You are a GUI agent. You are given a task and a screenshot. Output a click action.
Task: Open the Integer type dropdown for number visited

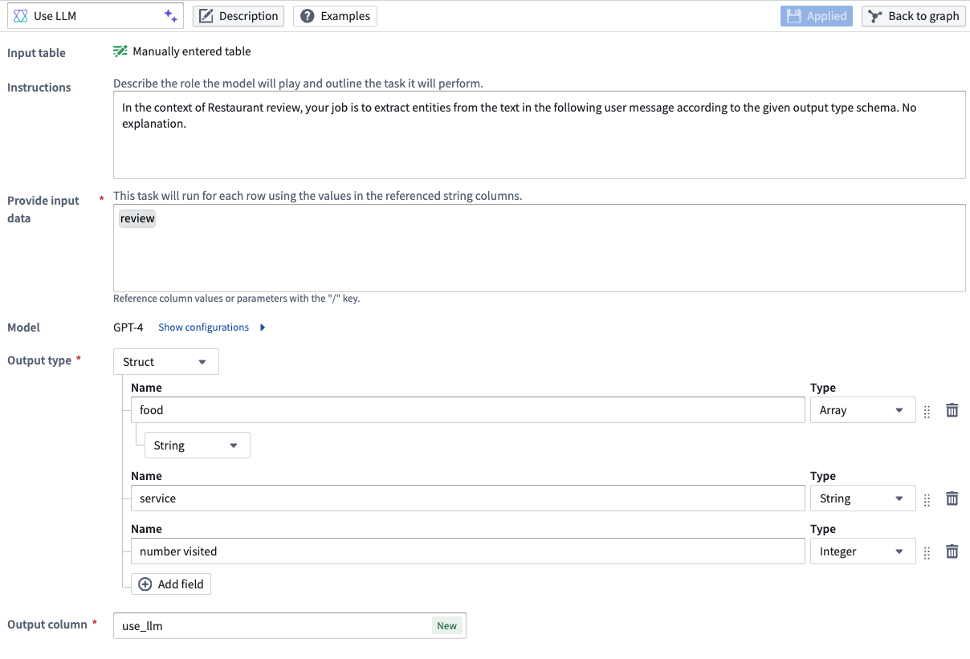863,551
